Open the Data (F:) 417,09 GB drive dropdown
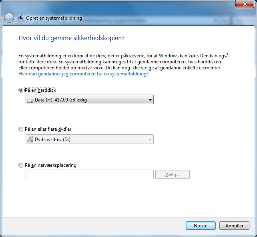 [x=90, y=99]
